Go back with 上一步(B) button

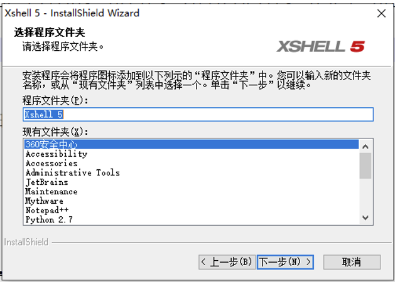click(227, 262)
